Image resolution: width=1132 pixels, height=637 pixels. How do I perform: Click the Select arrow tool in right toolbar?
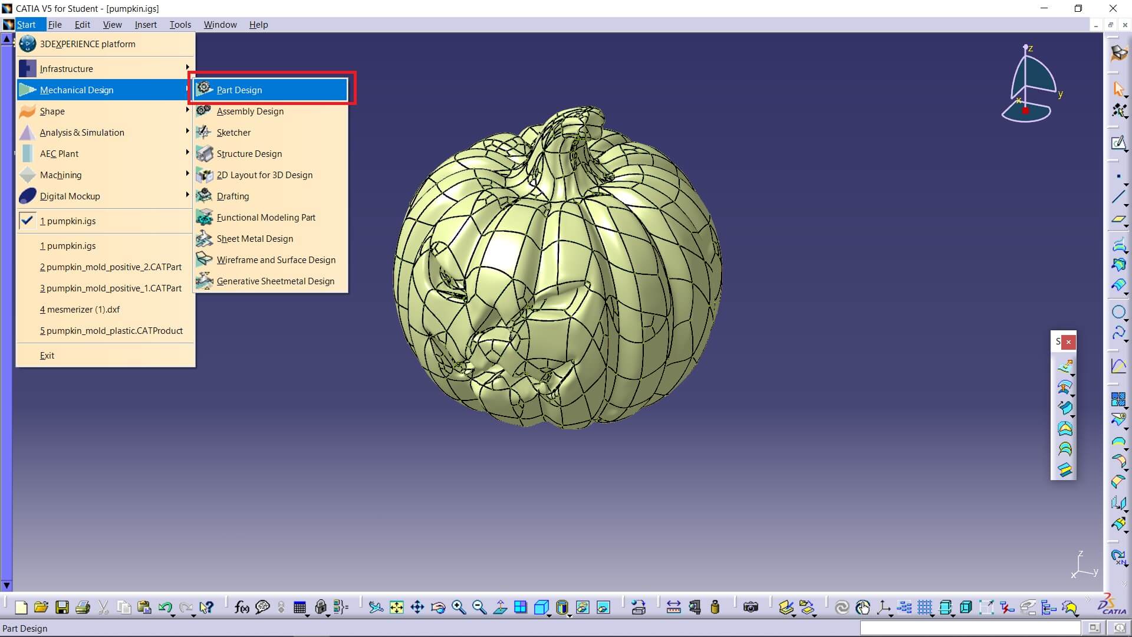point(1118,88)
